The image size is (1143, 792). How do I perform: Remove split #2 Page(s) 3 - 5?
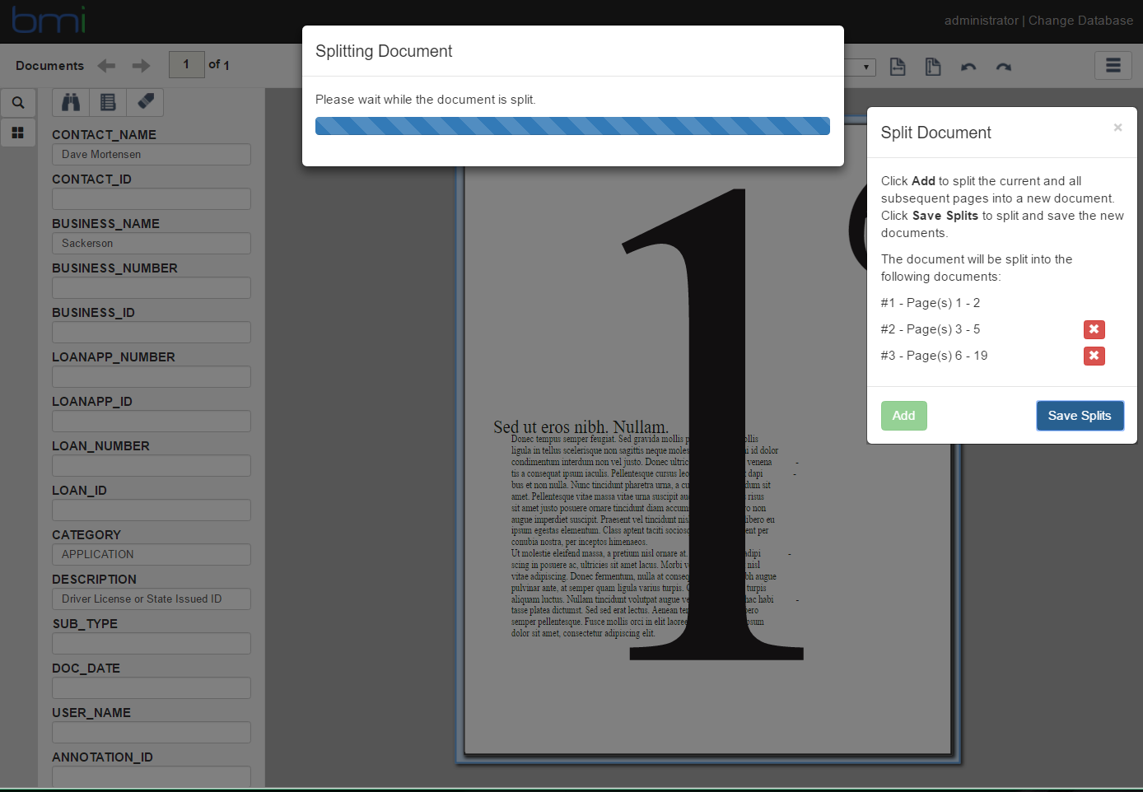(x=1094, y=329)
